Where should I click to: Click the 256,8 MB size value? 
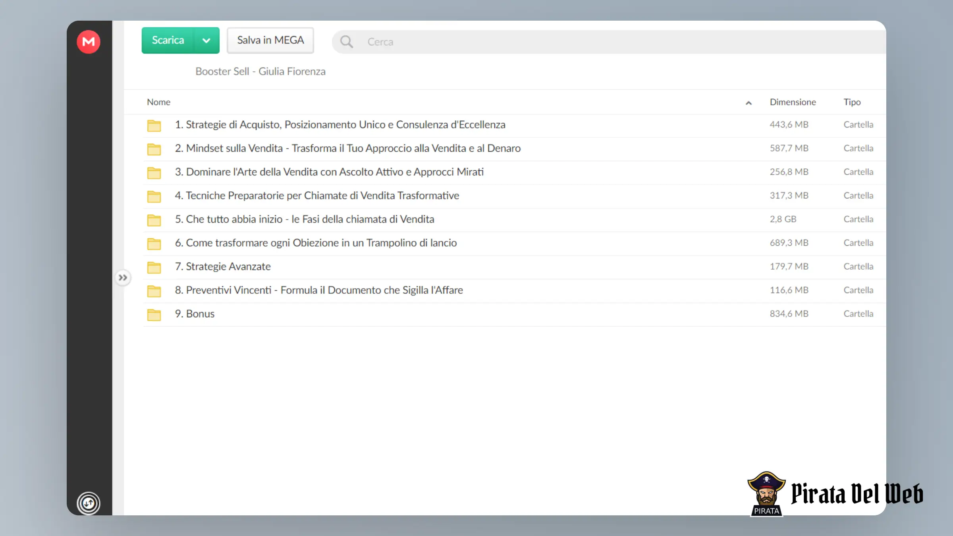point(789,172)
